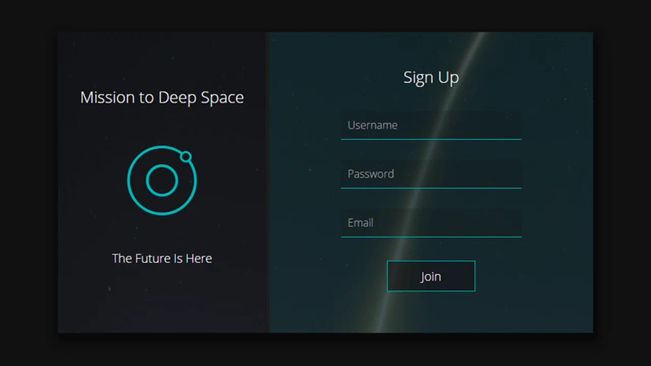Click the teal orbit logo icon
651x366 pixels.
point(162,180)
